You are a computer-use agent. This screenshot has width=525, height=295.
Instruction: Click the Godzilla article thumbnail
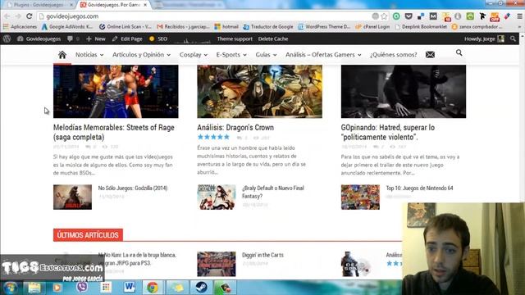(72, 197)
